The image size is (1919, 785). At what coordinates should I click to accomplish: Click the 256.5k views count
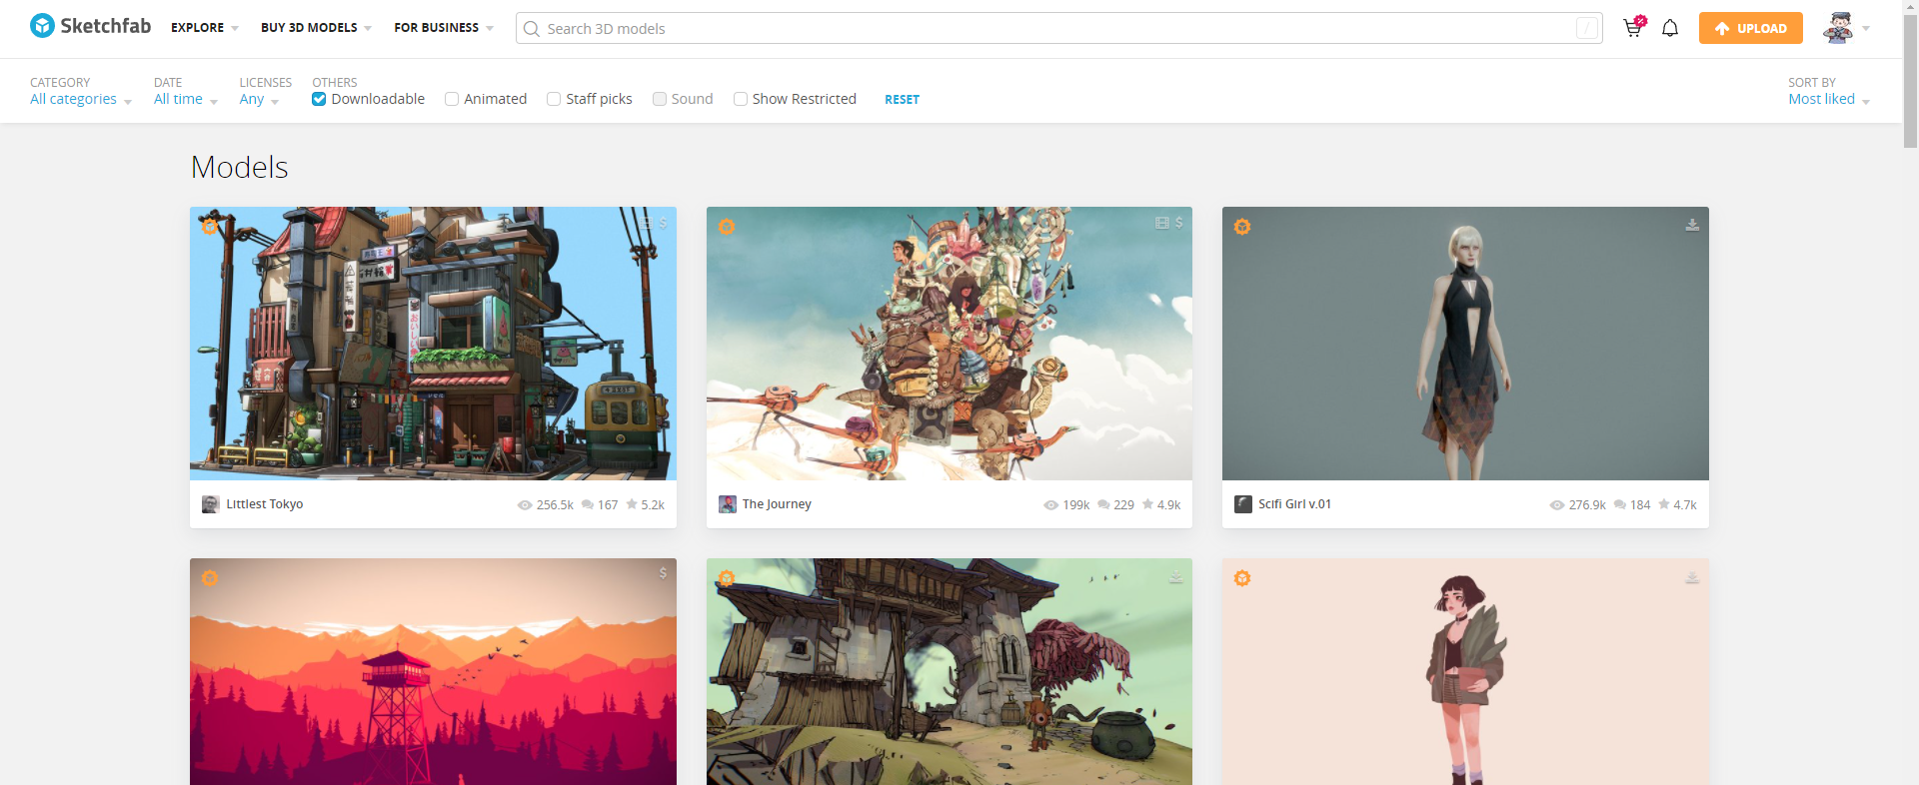click(x=555, y=505)
